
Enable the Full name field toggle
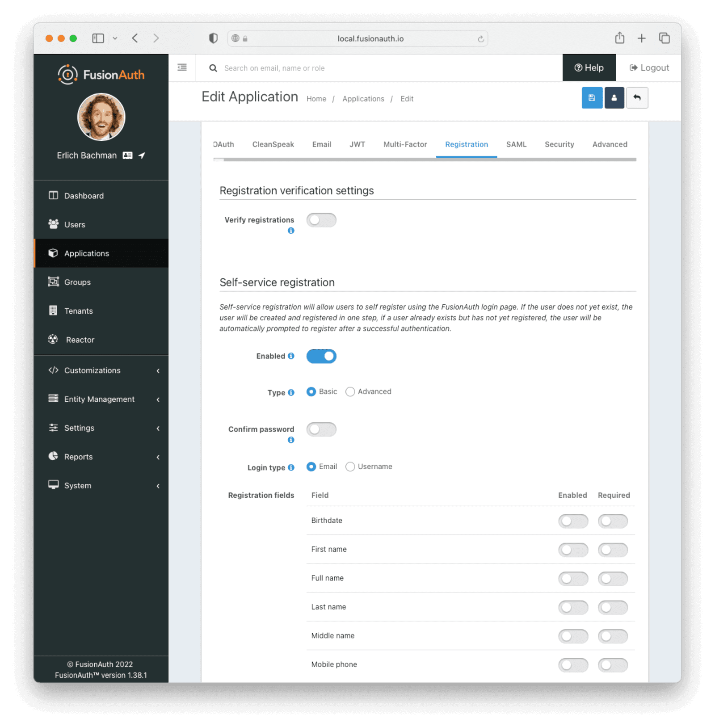573,579
